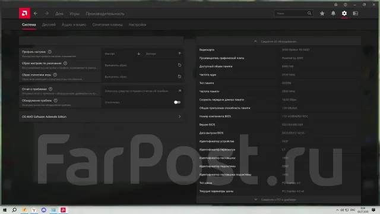Open the Игры menu item
The width and height of the screenshot is (380, 214).
coord(74,14)
